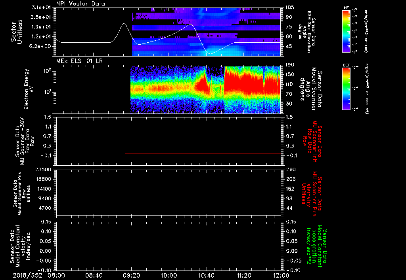This screenshot has height=280, width=406.
Task: Click the 1.9e+01 sector tick value
Action: (41, 27)
